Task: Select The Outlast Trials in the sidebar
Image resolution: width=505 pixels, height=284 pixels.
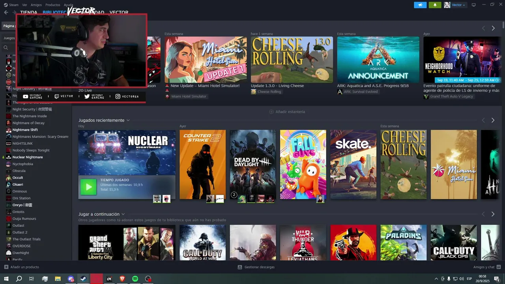Action: tap(26, 239)
